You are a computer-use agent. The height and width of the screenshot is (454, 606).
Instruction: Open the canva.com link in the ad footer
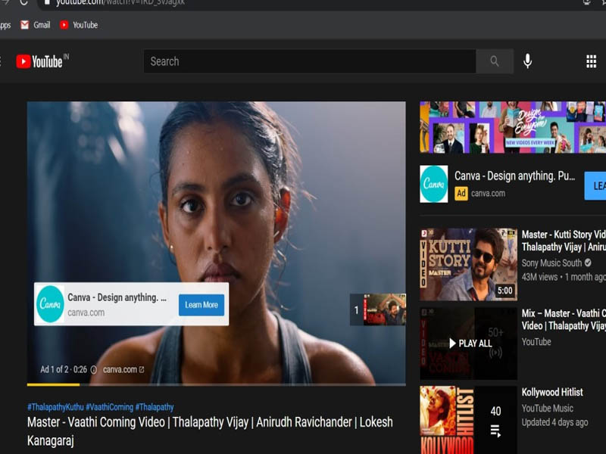123,370
